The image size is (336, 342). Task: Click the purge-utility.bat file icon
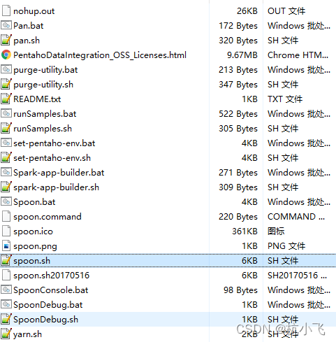(x=6, y=69)
